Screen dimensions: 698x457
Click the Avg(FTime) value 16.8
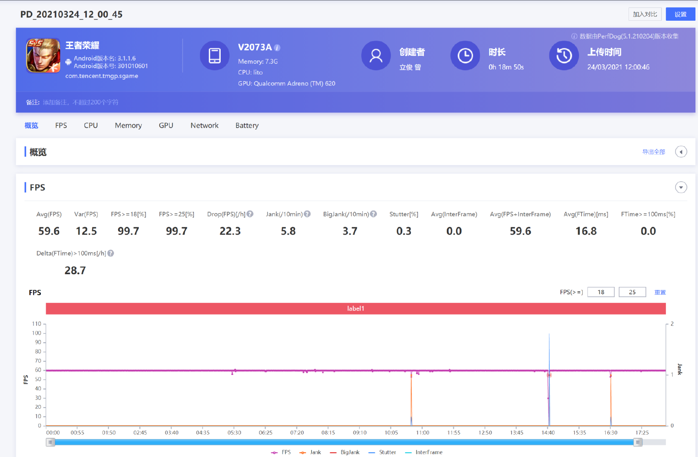click(586, 231)
